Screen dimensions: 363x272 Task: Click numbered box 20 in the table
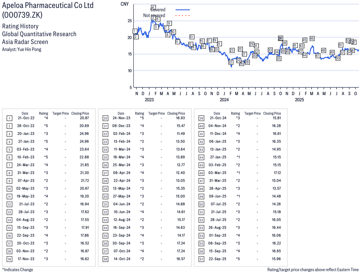point(105,118)
